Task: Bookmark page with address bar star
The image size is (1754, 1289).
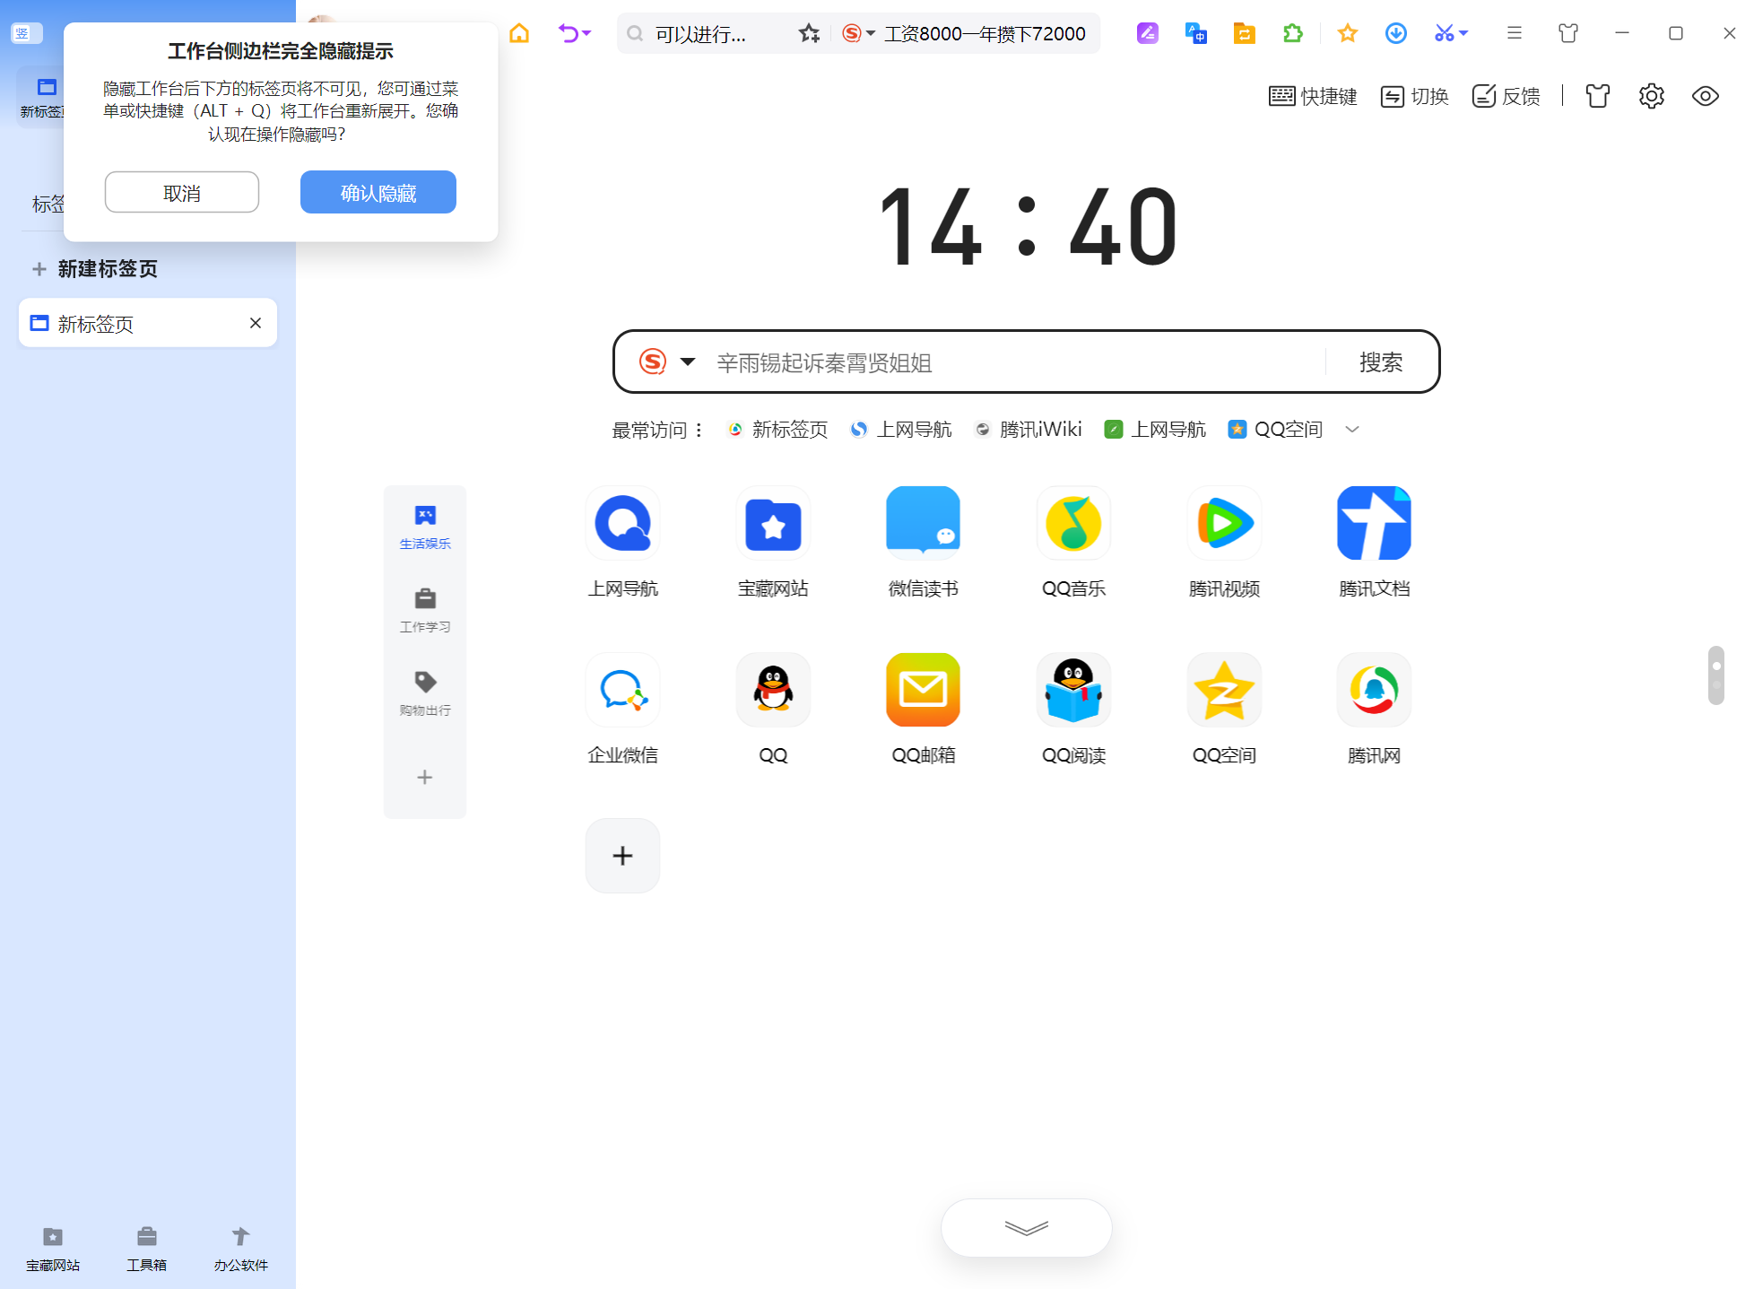Action: click(x=809, y=33)
